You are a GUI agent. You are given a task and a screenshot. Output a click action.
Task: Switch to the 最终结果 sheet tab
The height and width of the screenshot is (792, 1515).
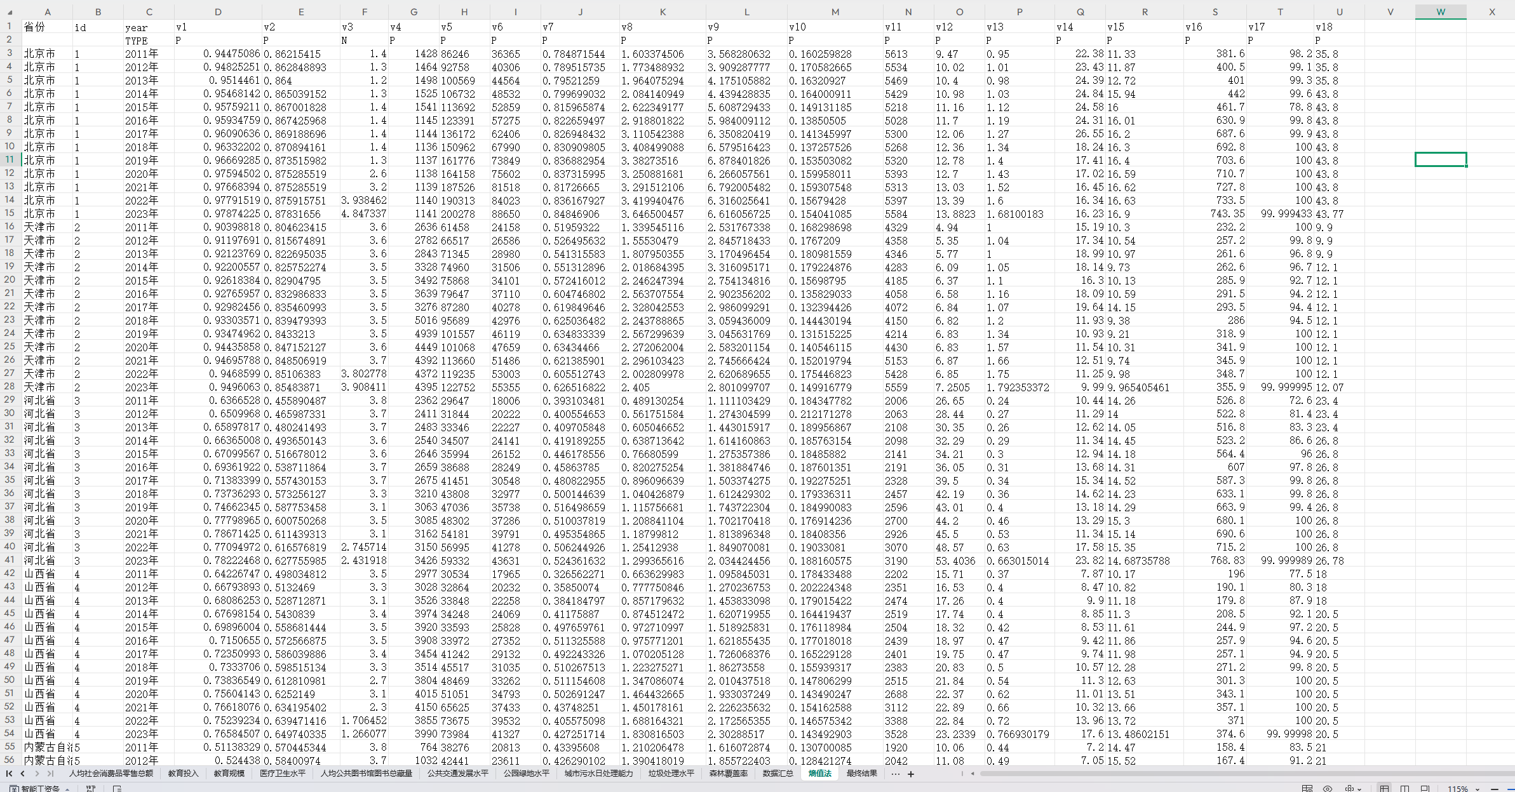click(x=861, y=773)
